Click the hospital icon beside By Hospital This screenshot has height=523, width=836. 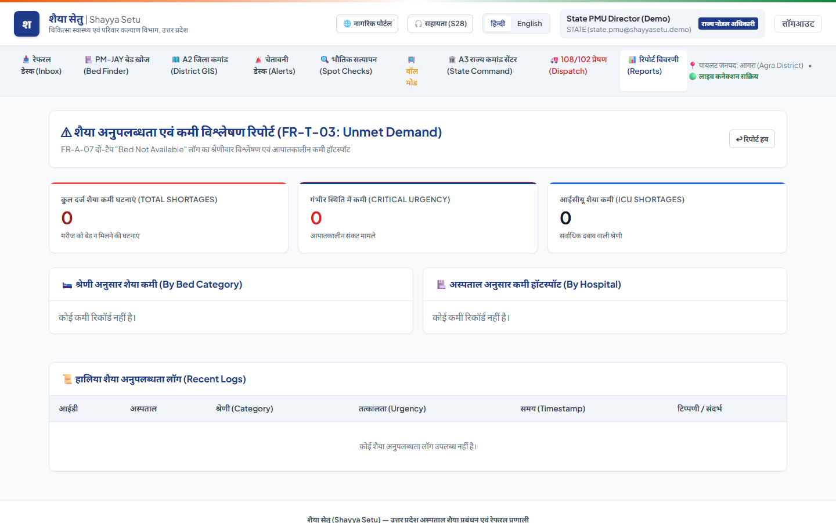441,285
